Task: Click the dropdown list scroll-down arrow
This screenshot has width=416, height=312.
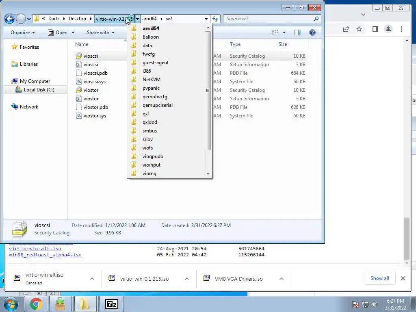Action: click(x=208, y=174)
